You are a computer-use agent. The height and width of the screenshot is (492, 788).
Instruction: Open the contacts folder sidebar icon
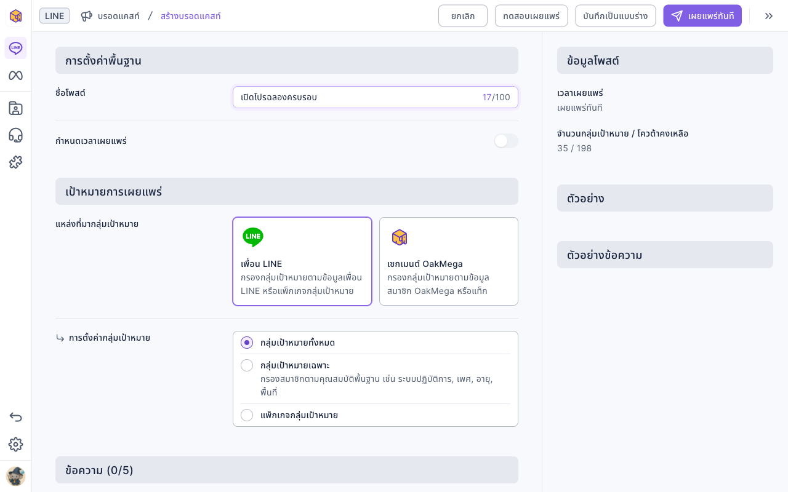pyautogui.click(x=15, y=108)
